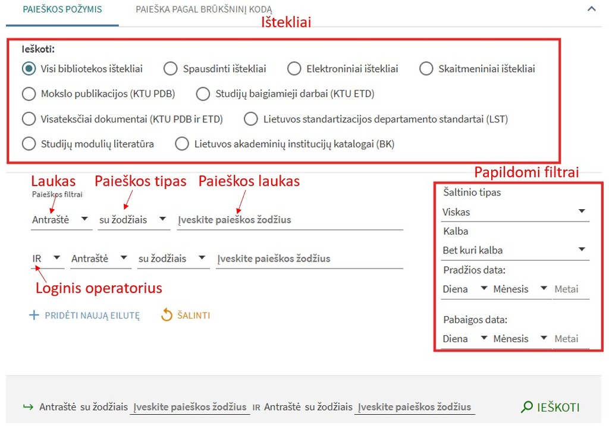Open the IR logical operator dropdown

tap(47, 258)
